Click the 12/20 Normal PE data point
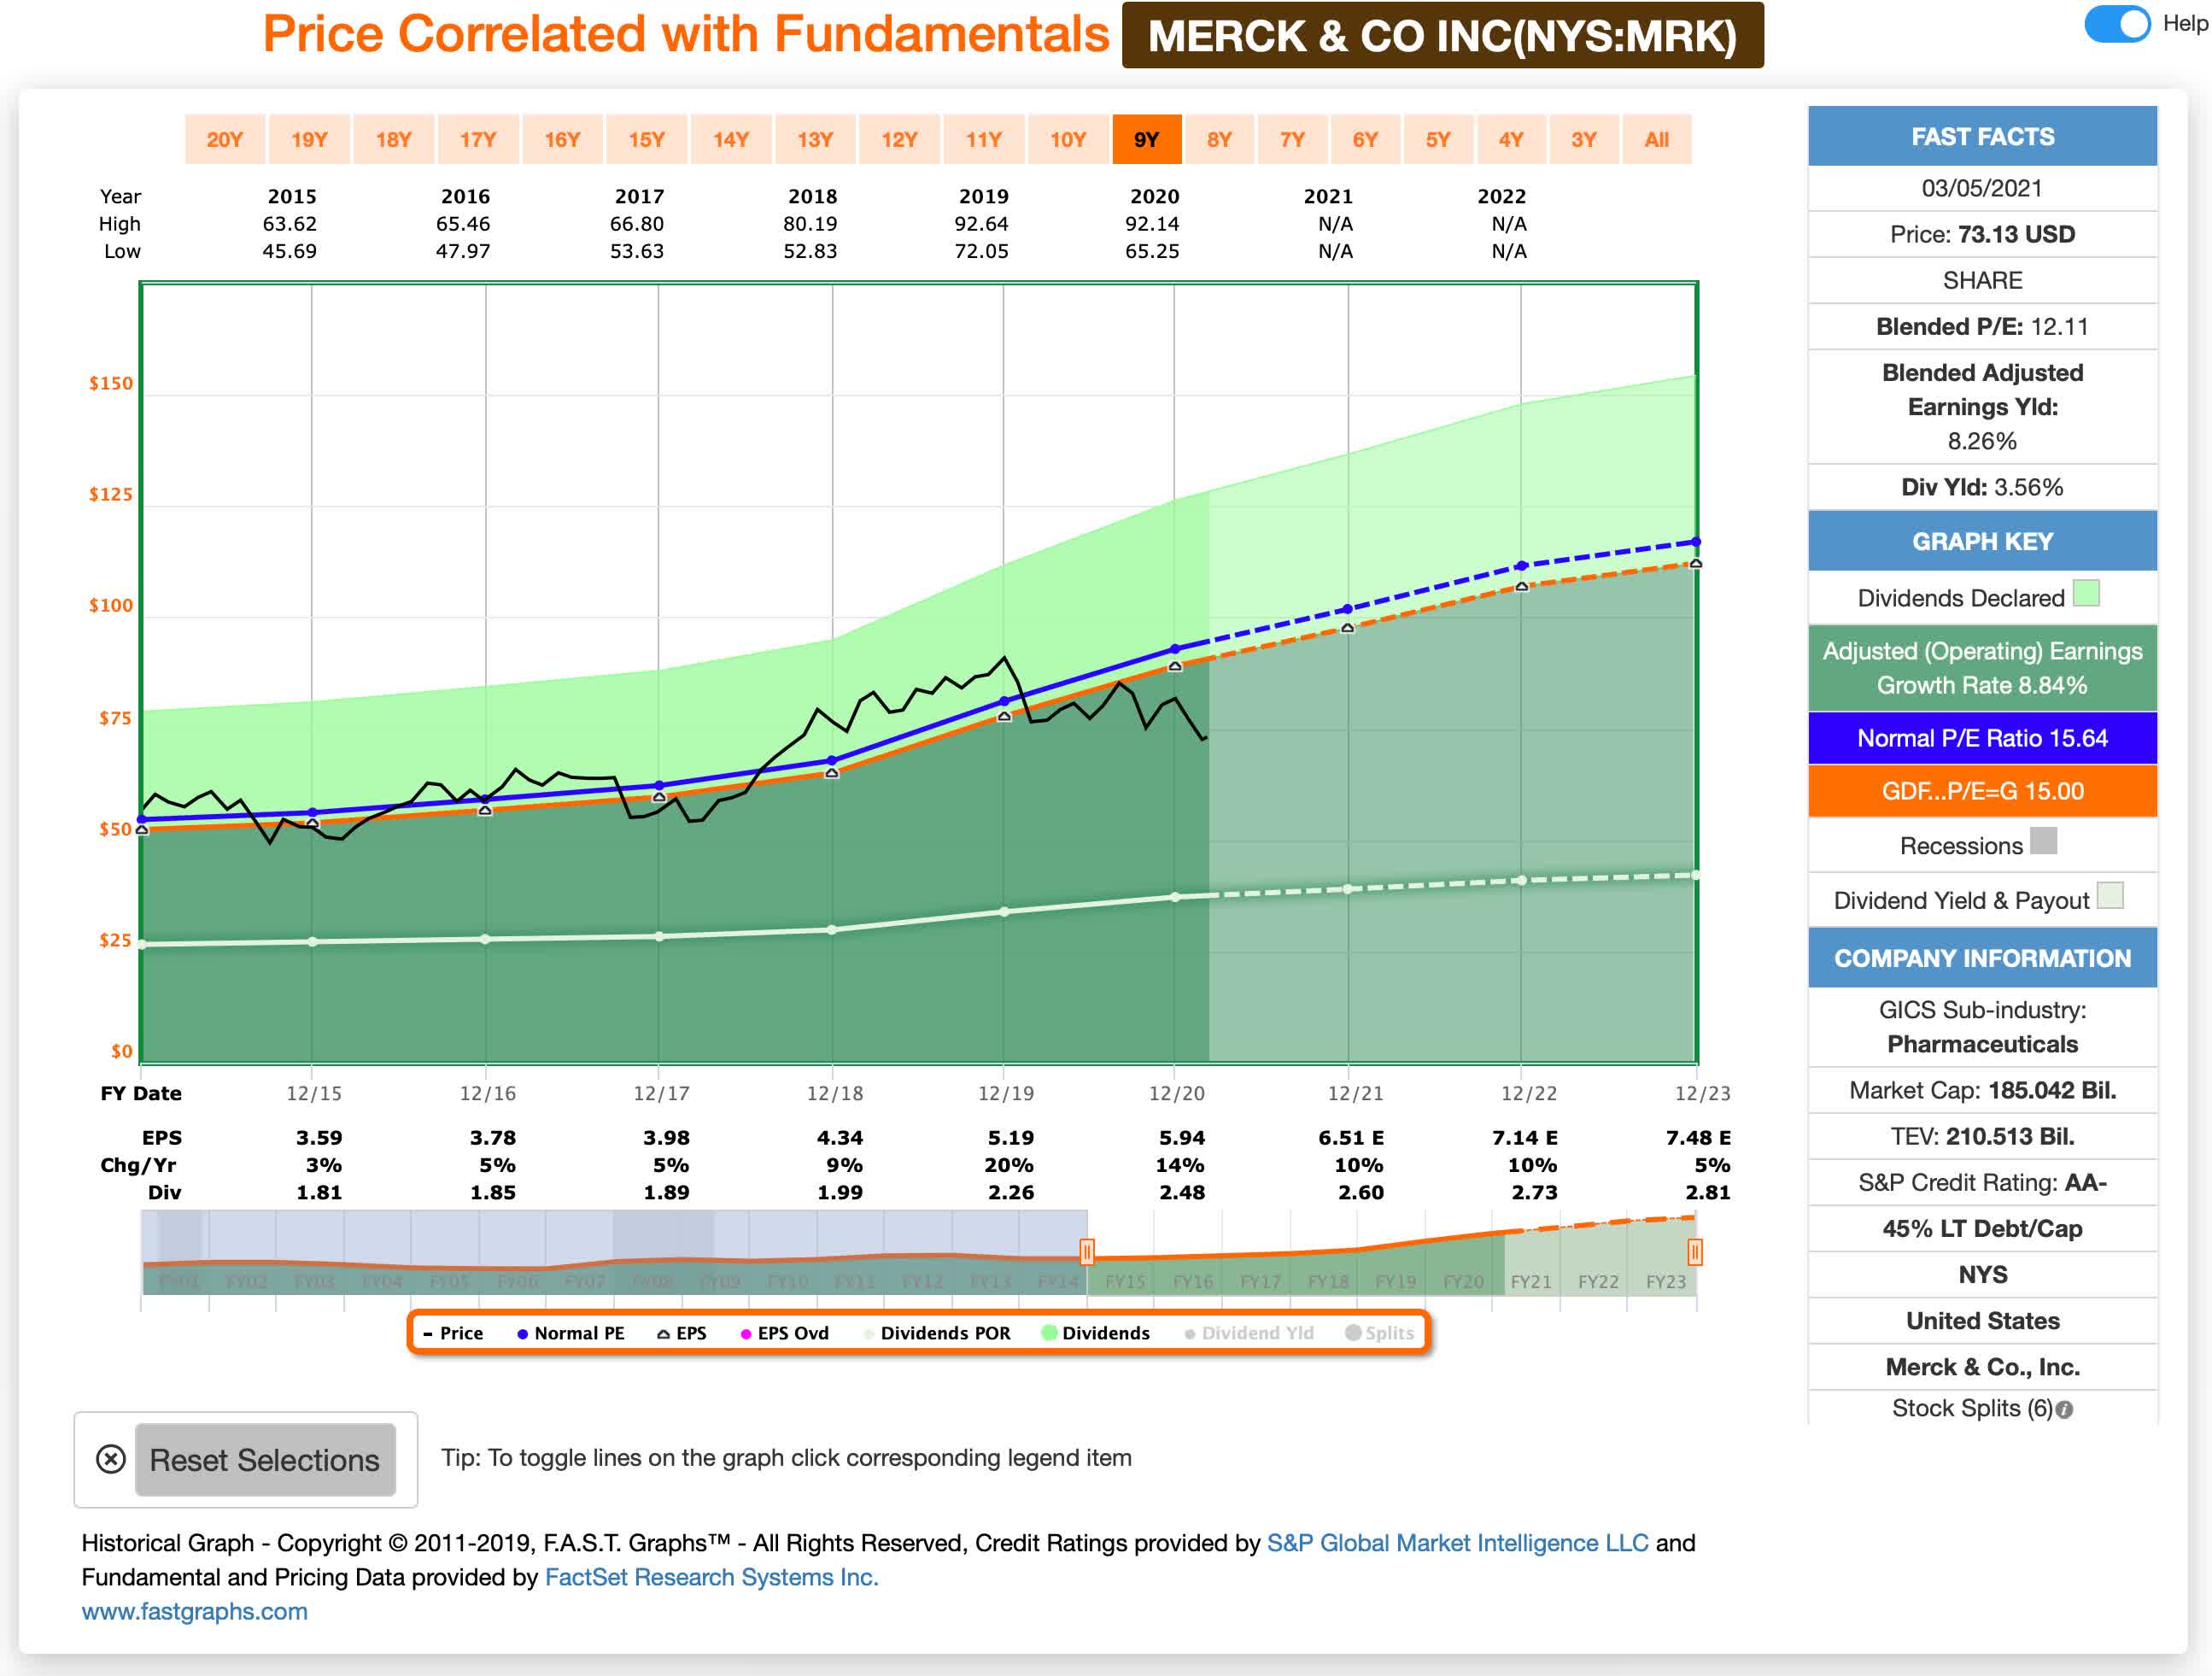The height and width of the screenshot is (1676, 2212). click(1175, 649)
